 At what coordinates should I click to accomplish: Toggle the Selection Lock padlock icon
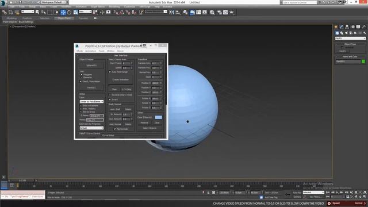tap(208, 193)
